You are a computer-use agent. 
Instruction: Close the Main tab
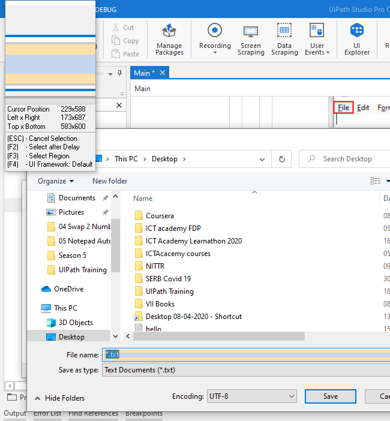point(163,73)
